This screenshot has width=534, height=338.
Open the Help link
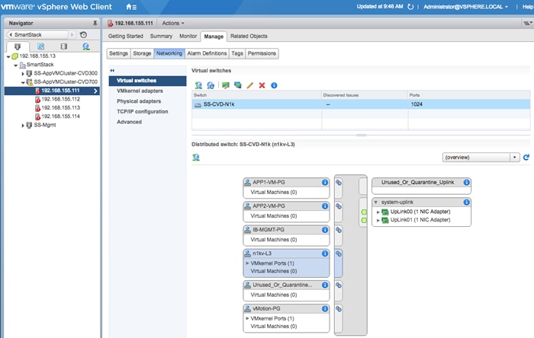528,7
